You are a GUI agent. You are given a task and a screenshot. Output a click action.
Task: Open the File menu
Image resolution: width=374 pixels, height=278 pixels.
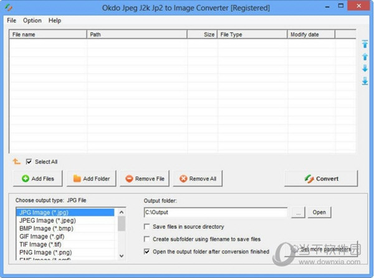(11, 21)
